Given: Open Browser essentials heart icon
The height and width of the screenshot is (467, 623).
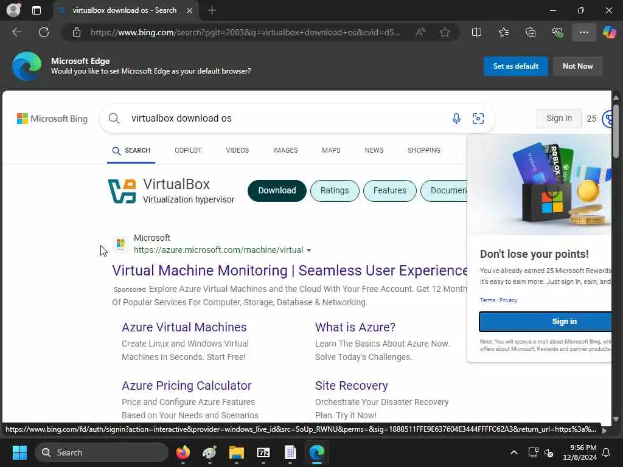Looking at the screenshot, I should coord(557,32).
